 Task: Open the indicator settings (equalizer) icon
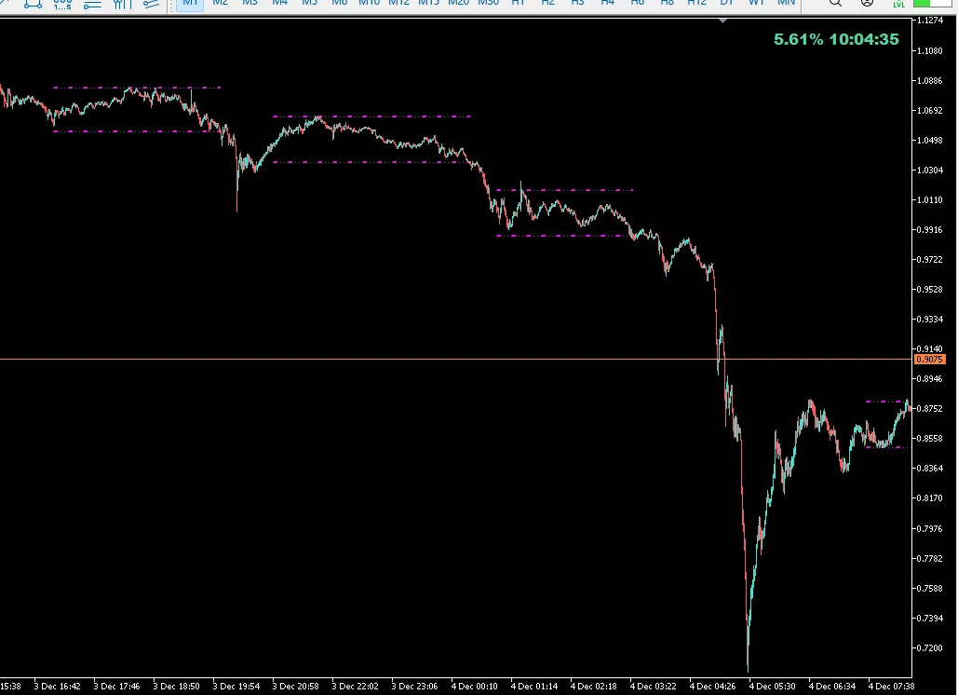(x=122, y=5)
